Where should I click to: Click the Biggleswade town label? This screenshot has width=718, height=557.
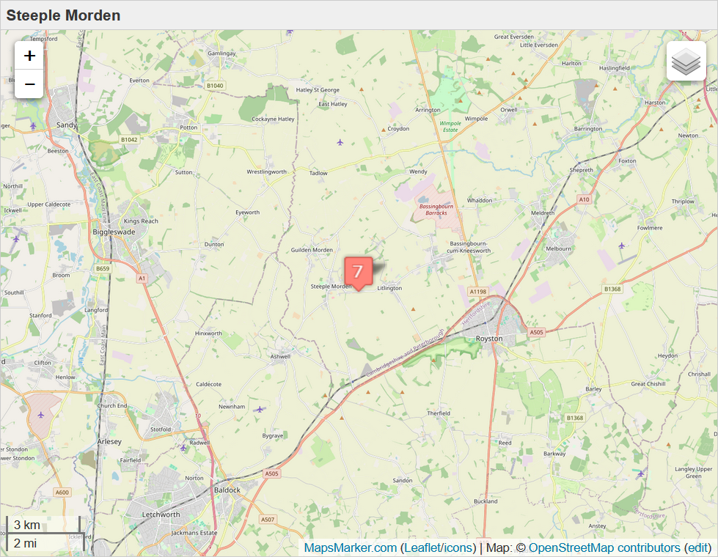(114, 232)
